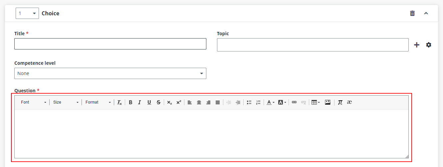Click inside the Question editor text area
This screenshot has height=167, width=443.
click(x=211, y=134)
